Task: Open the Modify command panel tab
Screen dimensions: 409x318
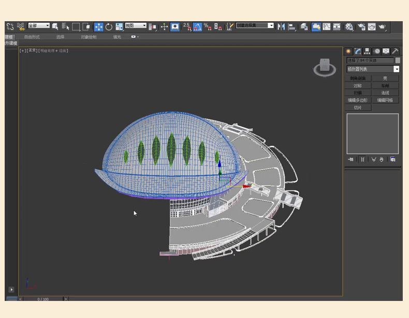Action: (x=358, y=51)
